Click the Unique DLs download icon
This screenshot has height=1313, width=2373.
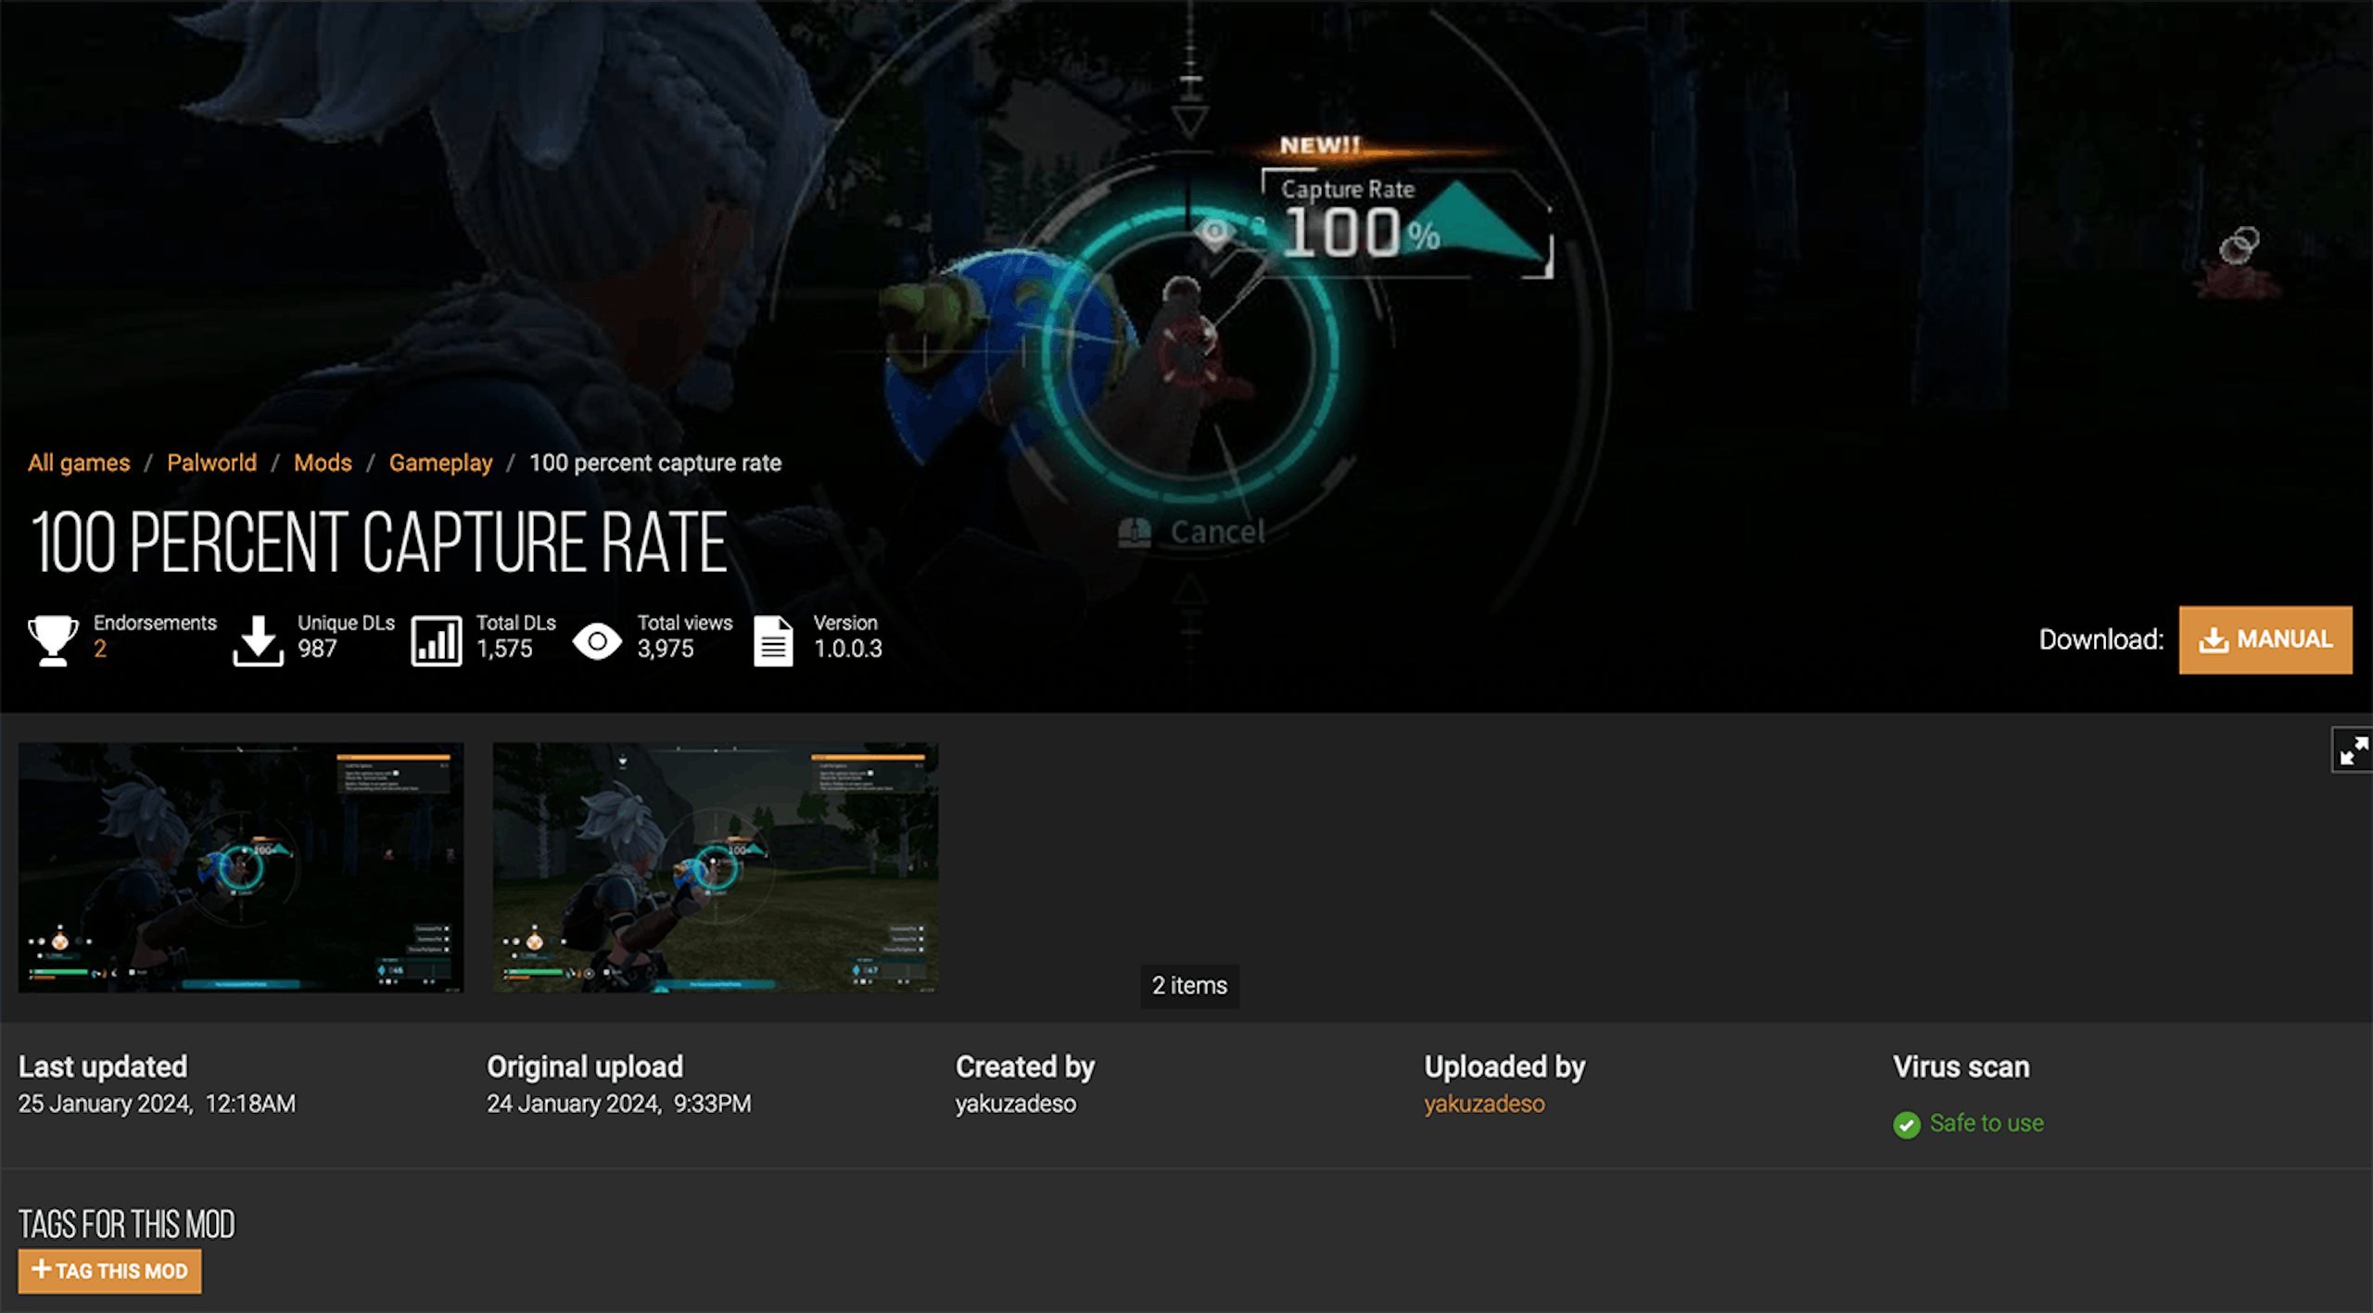click(258, 640)
